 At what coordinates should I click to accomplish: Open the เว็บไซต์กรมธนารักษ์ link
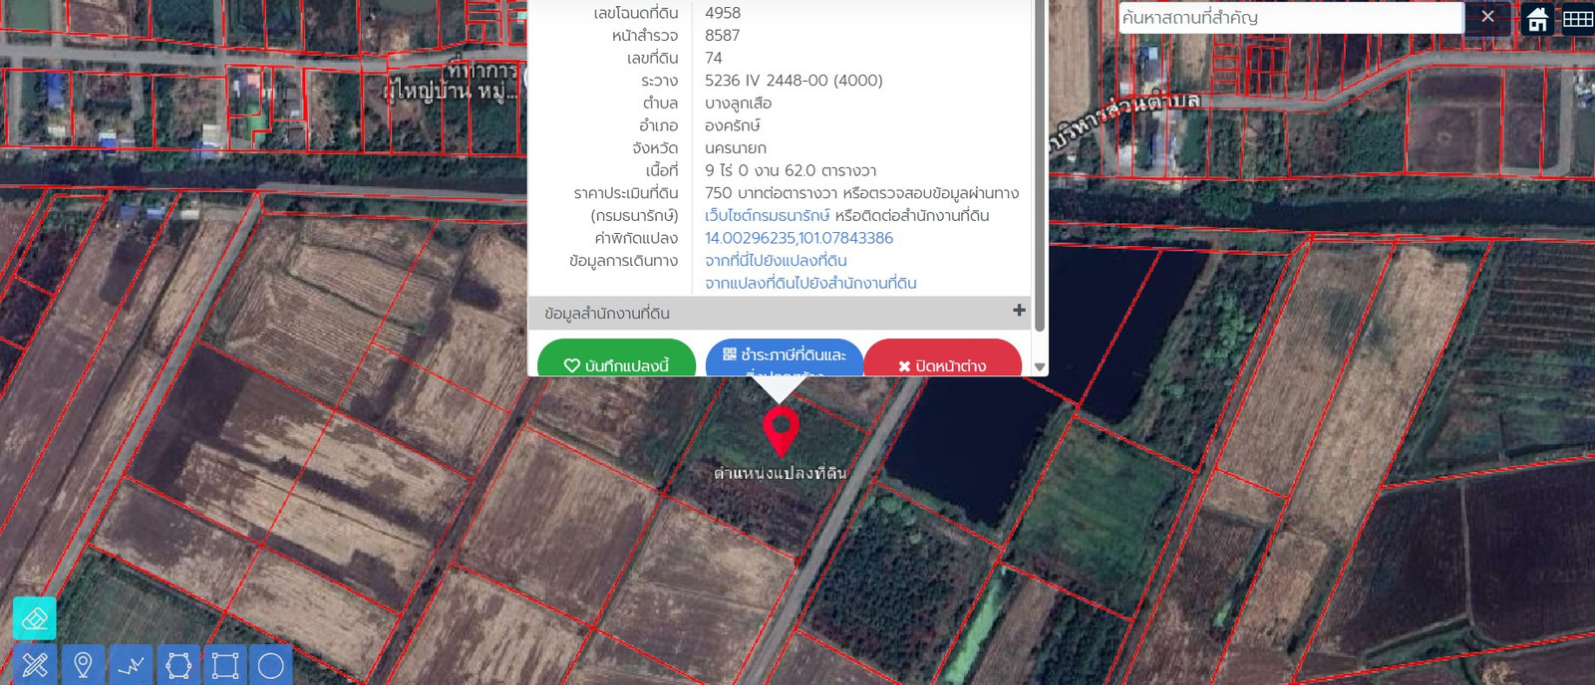point(767,216)
